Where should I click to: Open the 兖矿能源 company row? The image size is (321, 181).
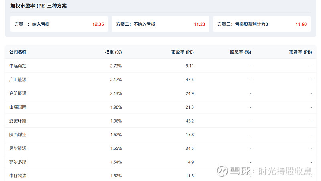[x=161, y=93]
